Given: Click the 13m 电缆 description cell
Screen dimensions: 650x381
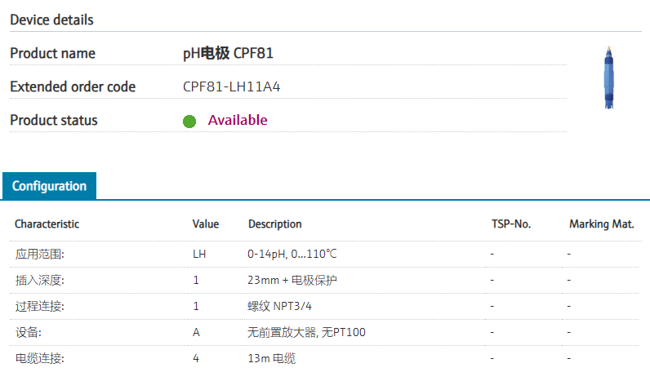Looking at the screenshot, I should pos(272,358).
